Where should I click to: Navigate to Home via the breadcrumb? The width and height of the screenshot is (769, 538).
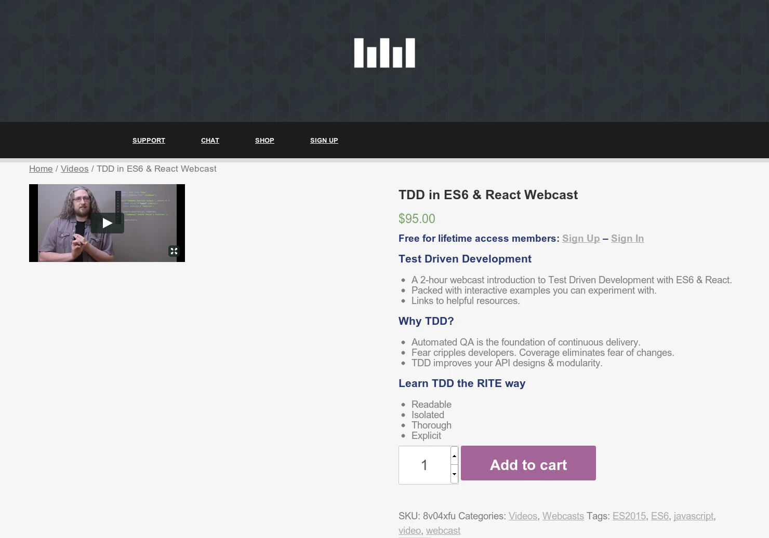[x=41, y=169]
